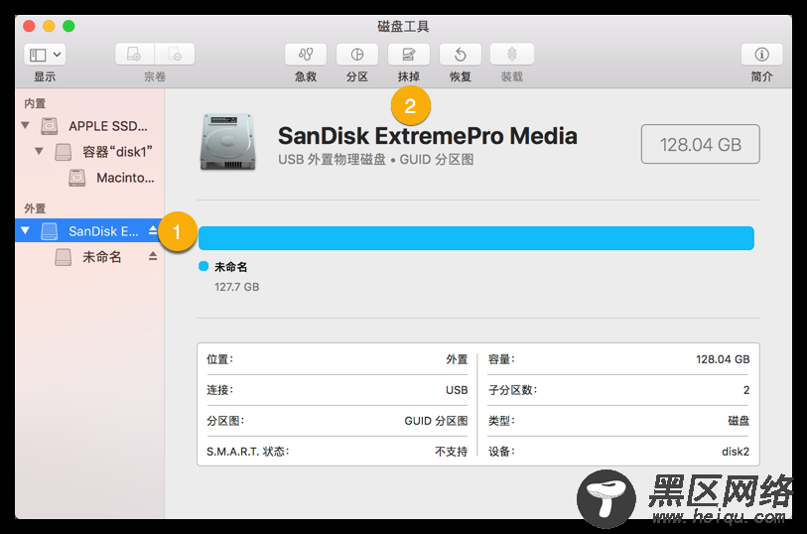Click the Macinto... volume icon
This screenshot has width=807, height=534.
[77, 178]
